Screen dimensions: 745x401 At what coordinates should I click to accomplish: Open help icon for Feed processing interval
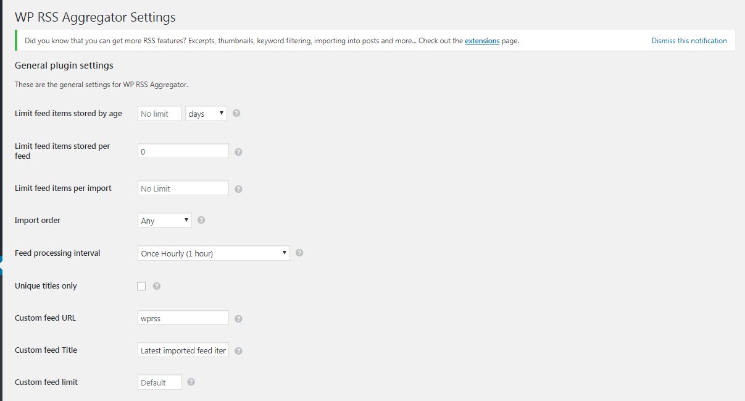coord(299,253)
